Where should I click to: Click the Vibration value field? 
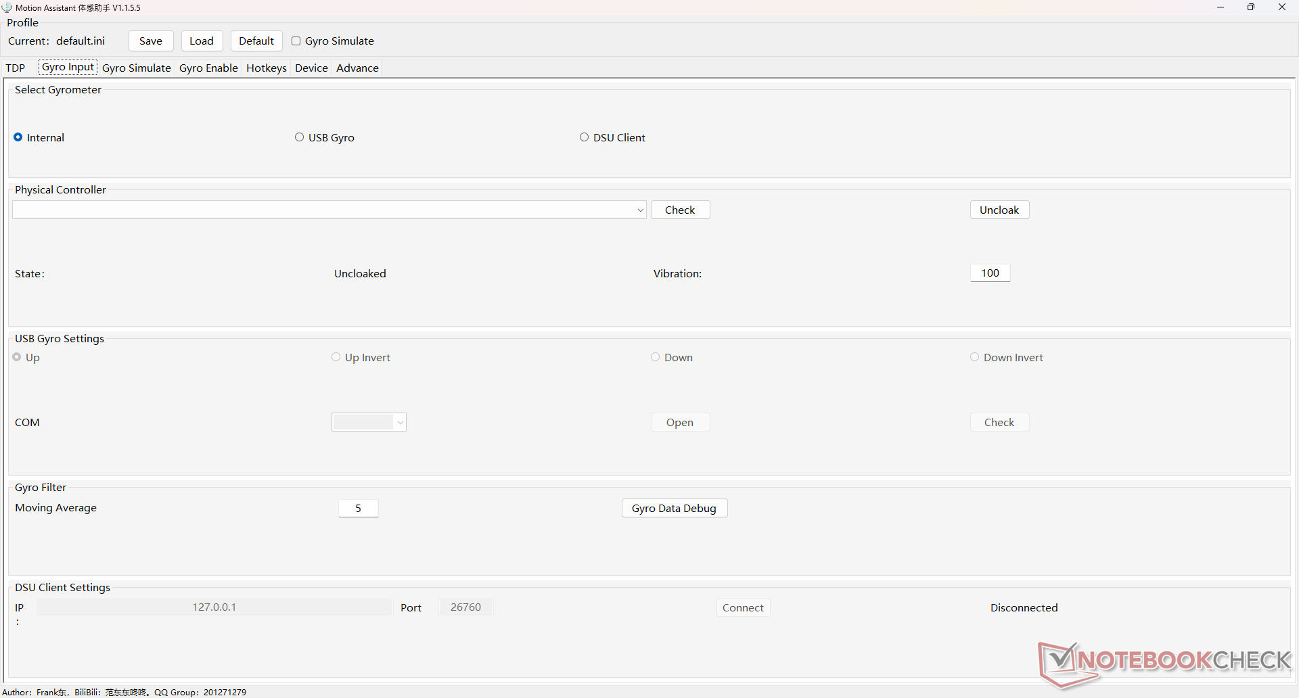click(990, 273)
